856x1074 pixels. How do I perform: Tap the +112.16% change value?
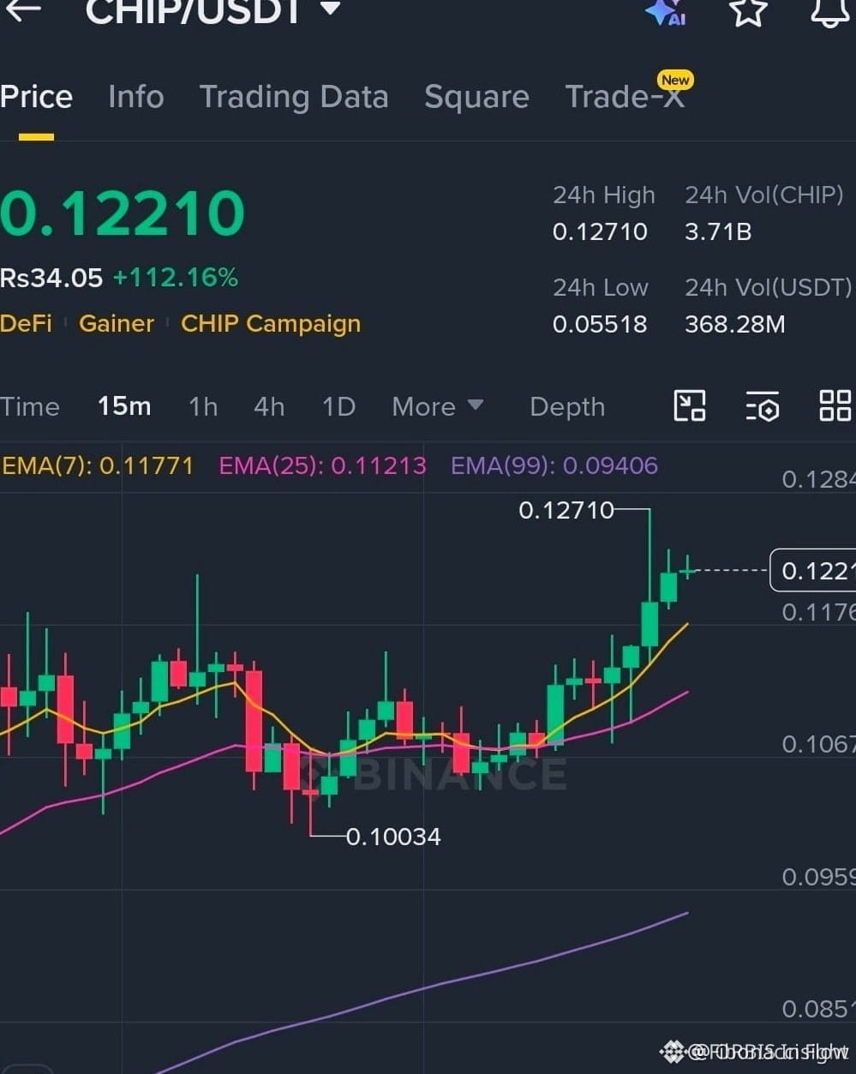(176, 278)
